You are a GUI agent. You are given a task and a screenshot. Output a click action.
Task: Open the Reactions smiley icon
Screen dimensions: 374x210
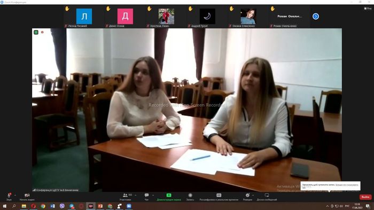coord(247,195)
